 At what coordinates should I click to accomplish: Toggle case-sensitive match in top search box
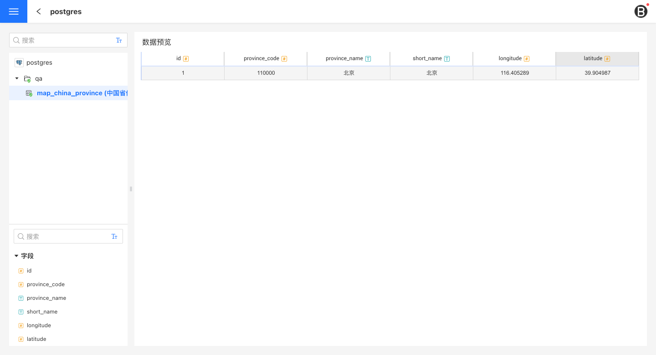pyautogui.click(x=119, y=40)
